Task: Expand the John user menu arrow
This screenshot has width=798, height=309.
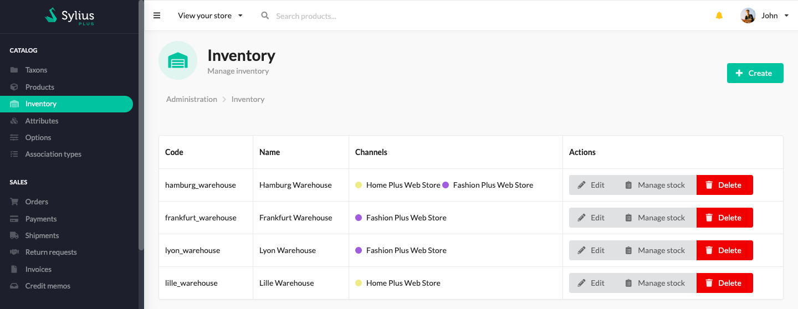Action: click(x=786, y=16)
